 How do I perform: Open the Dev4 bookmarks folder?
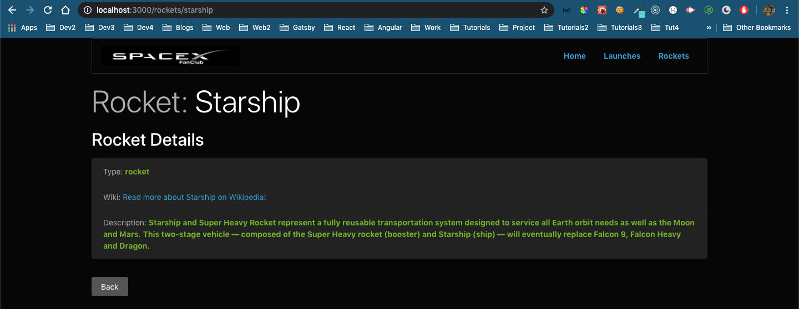139,27
